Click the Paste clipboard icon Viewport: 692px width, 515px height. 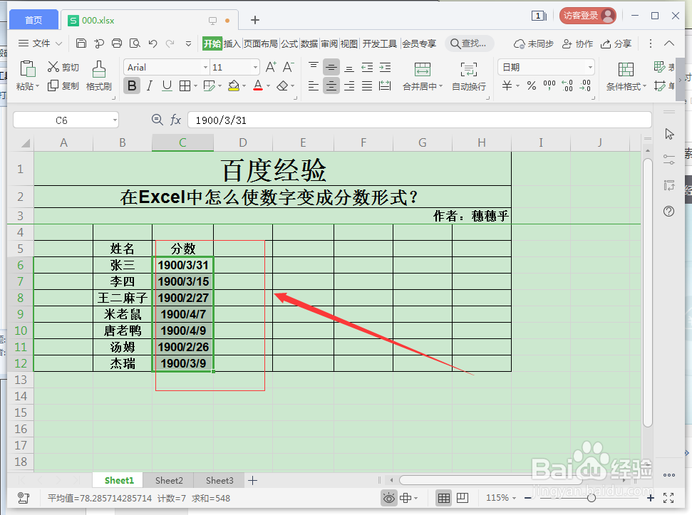click(27, 69)
